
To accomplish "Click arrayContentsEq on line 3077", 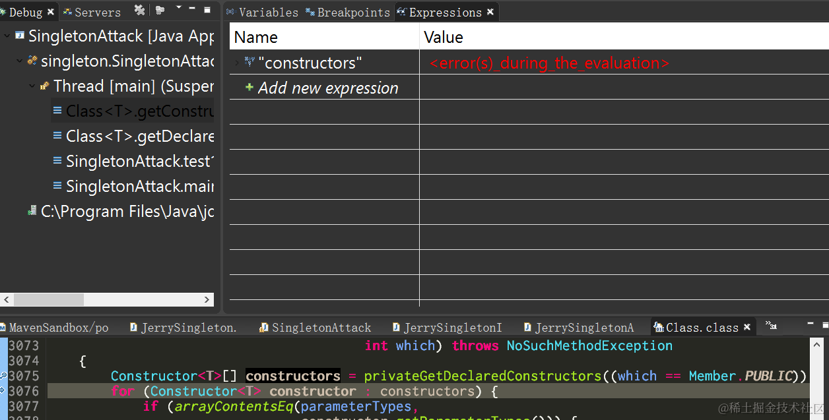I will tap(234, 406).
